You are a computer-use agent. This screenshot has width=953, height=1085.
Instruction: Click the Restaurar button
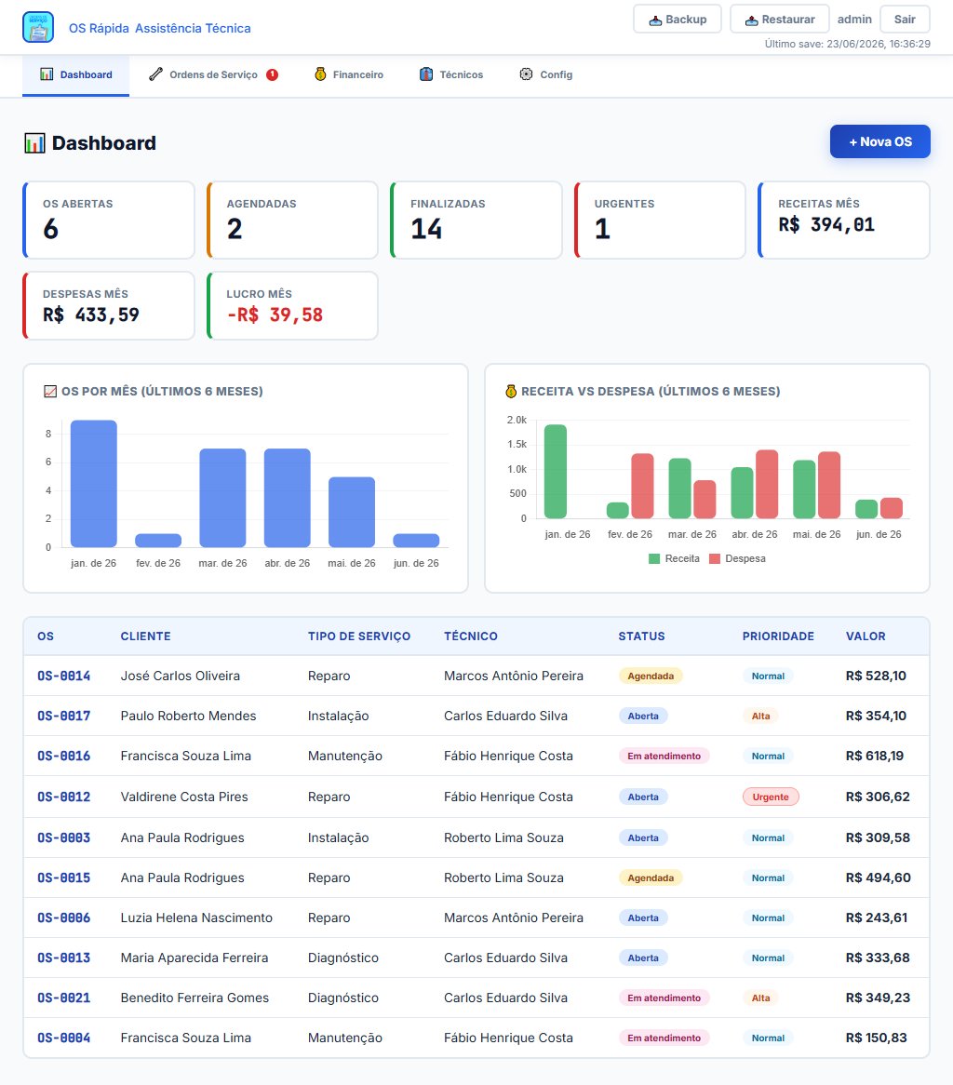[780, 20]
